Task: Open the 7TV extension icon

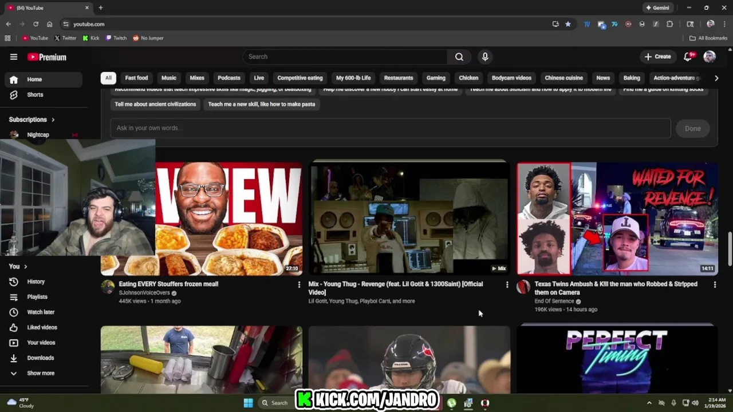Action: click(x=614, y=24)
